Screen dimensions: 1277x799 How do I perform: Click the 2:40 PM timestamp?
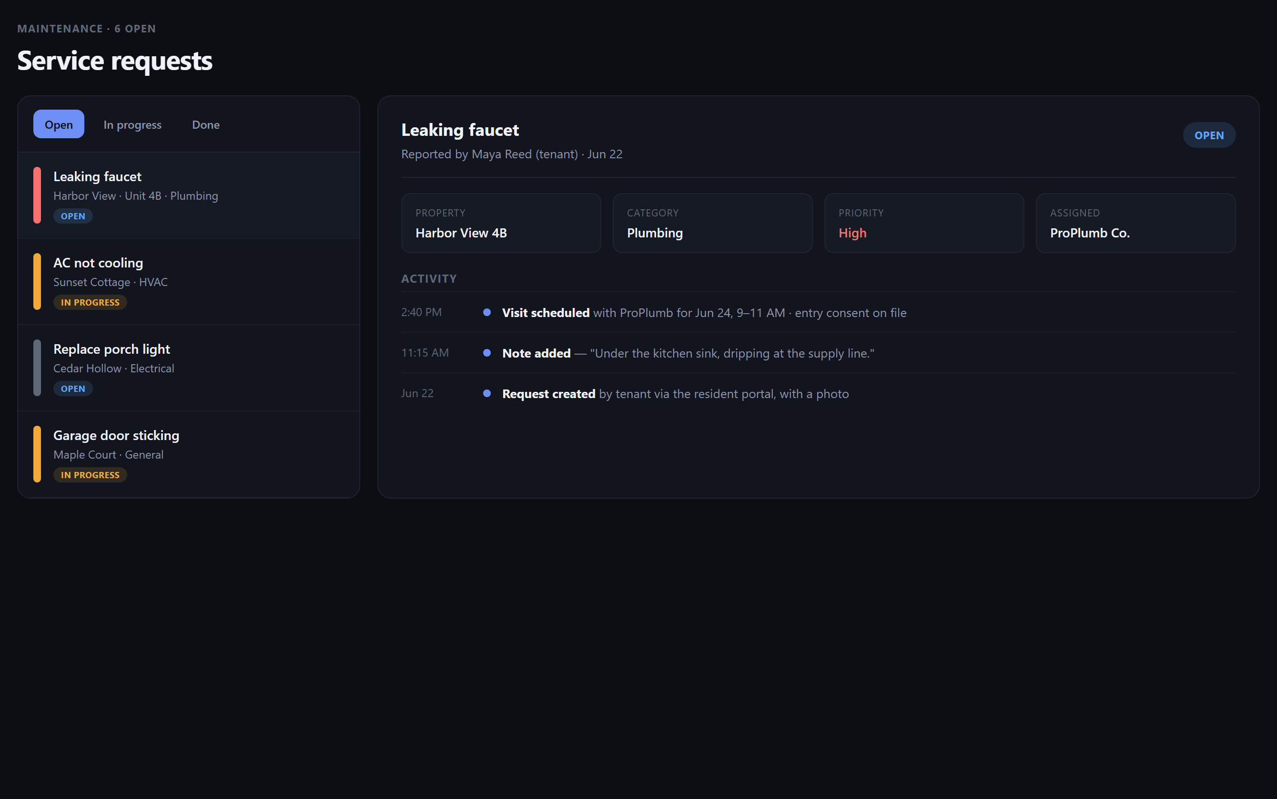[x=421, y=312]
